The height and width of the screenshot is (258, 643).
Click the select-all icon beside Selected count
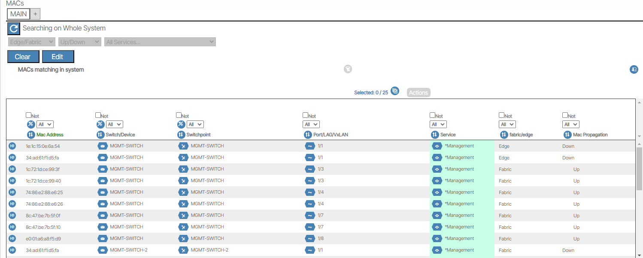click(395, 91)
